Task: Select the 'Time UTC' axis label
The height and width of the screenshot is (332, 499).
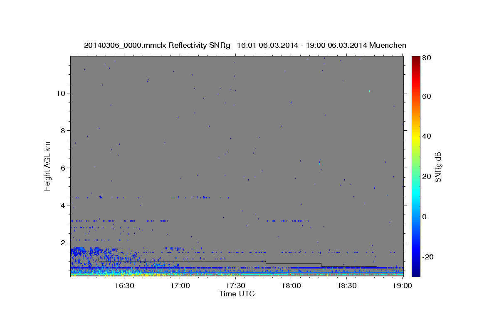Action: pos(237,294)
